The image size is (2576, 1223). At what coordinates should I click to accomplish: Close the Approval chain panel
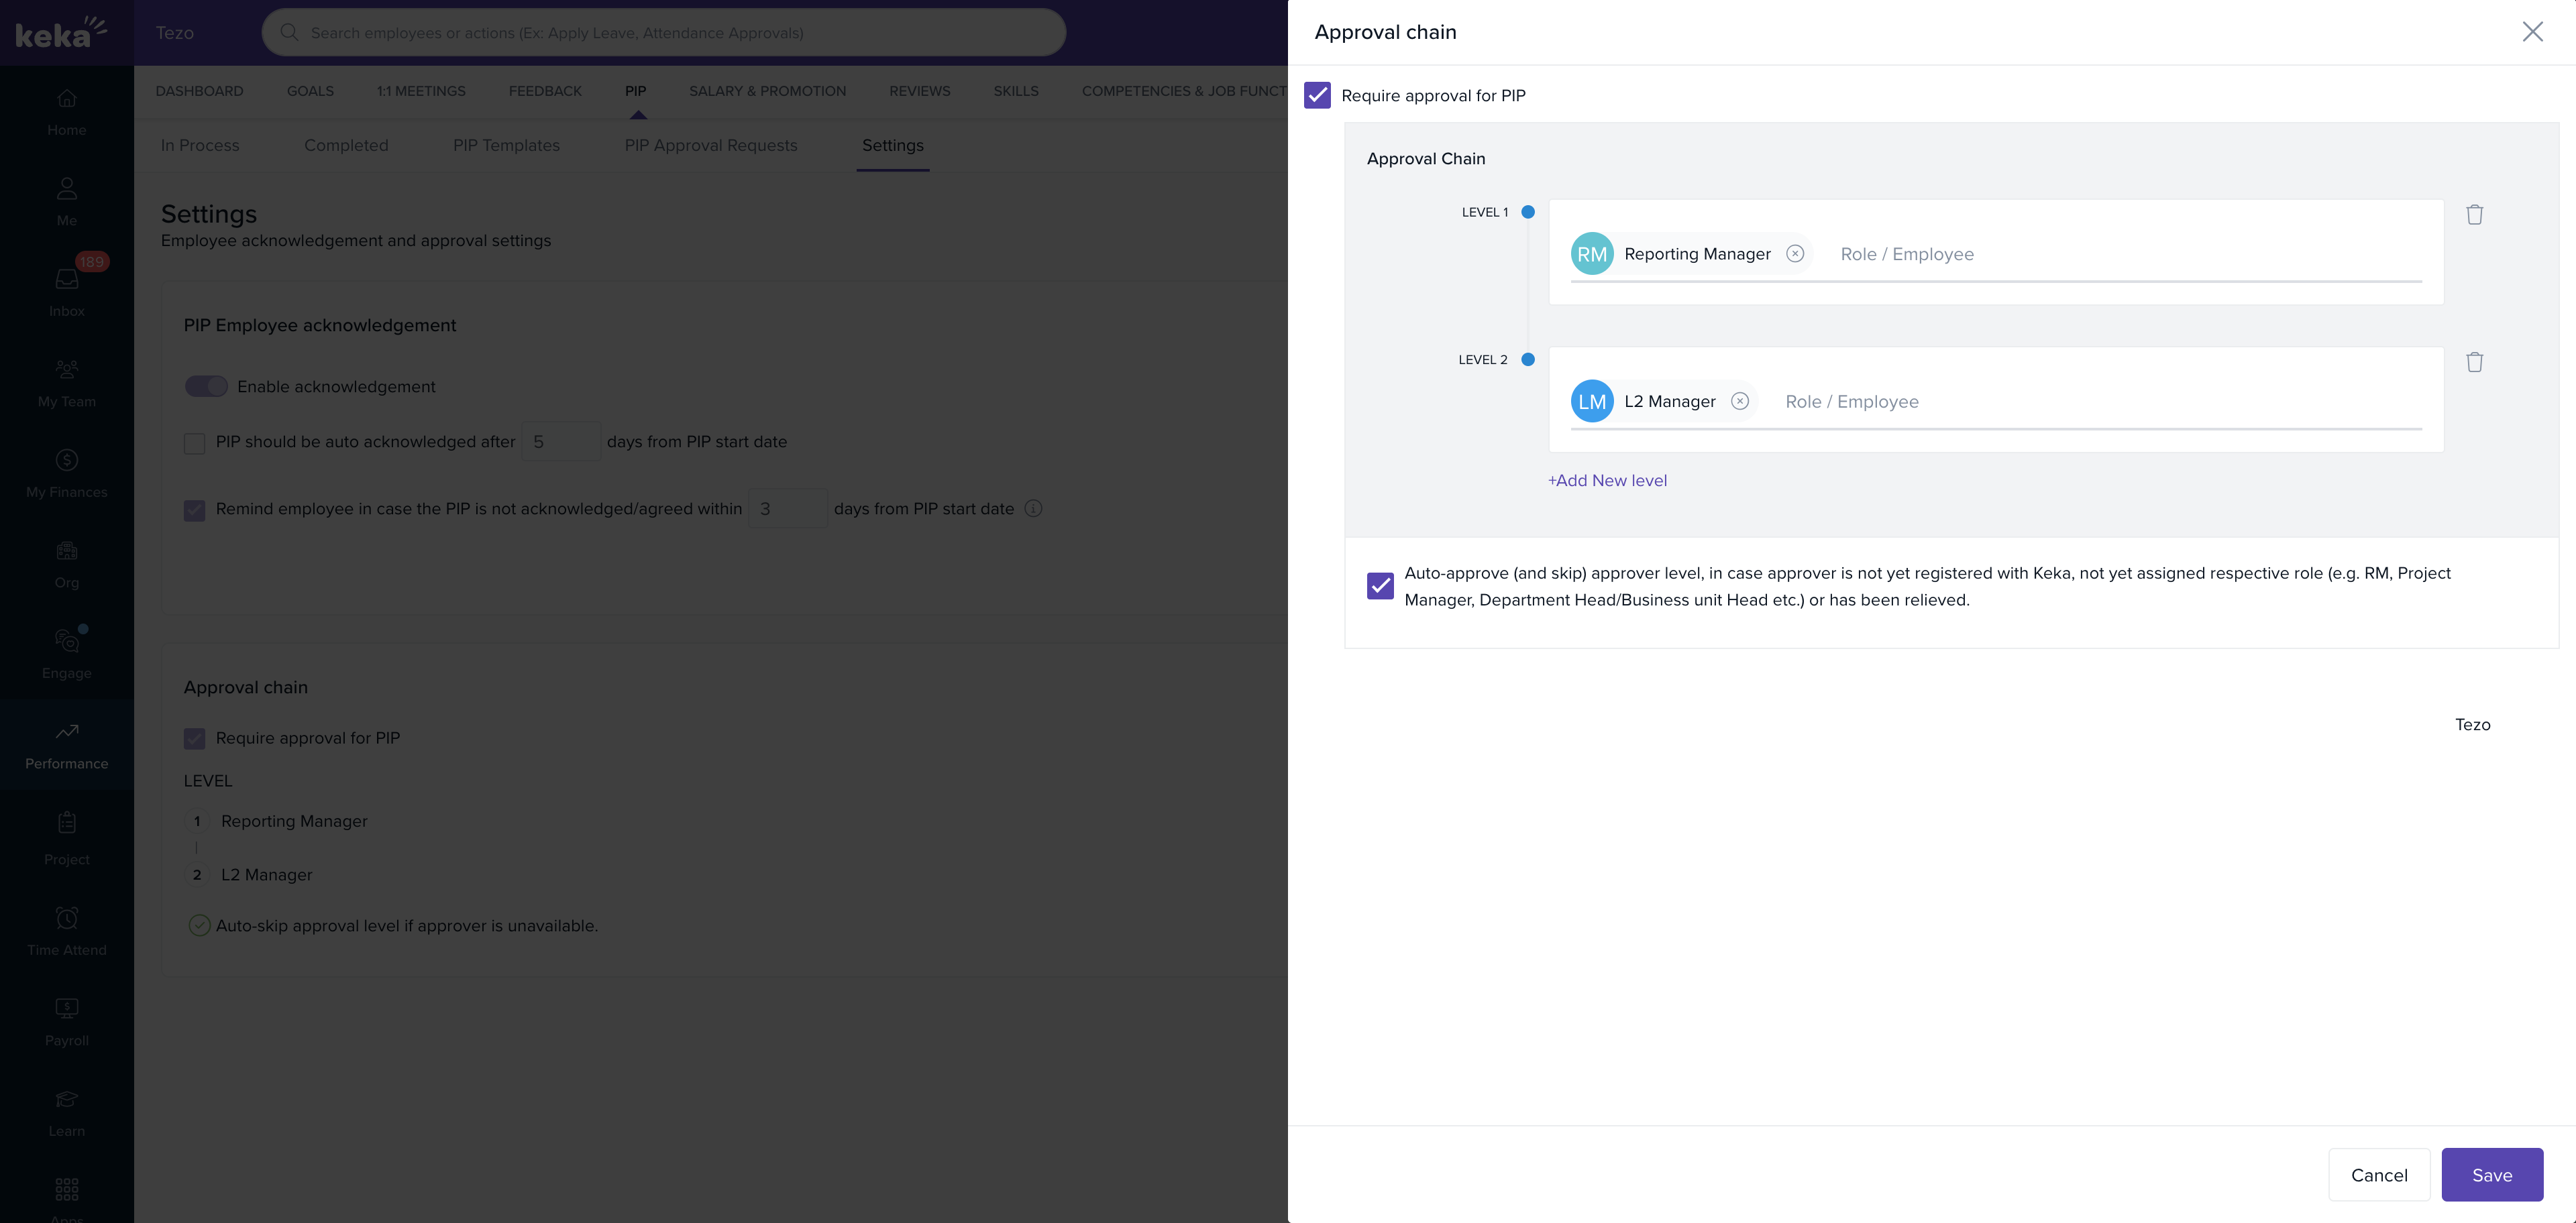pos(2532,32)
